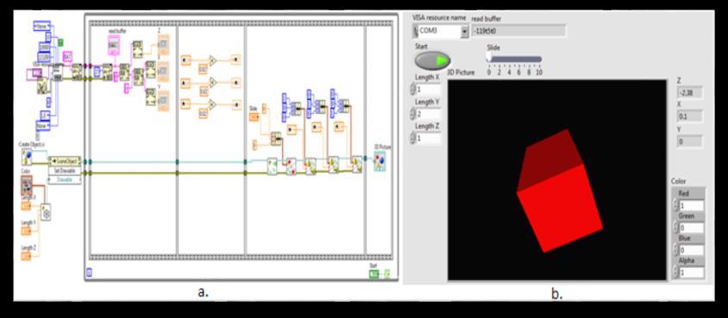Toggle the green Start button

[432, 60]
